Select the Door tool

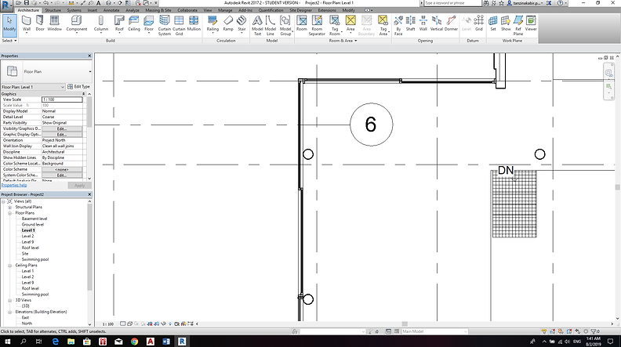click(x=40, y=23)
